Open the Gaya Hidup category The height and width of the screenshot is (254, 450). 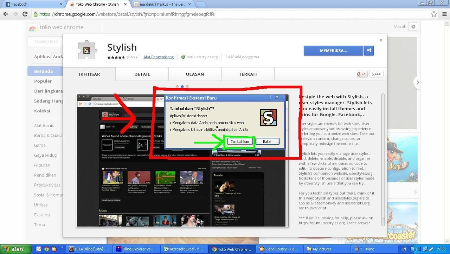45,155
